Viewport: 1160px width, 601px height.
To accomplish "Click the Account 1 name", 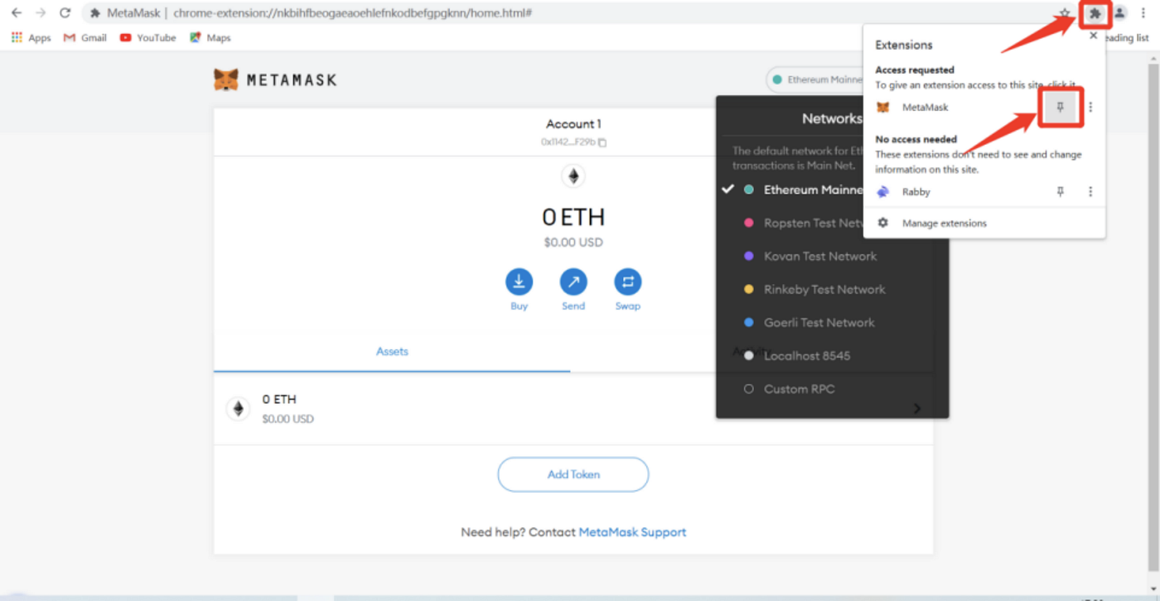I will coord(573,124).
